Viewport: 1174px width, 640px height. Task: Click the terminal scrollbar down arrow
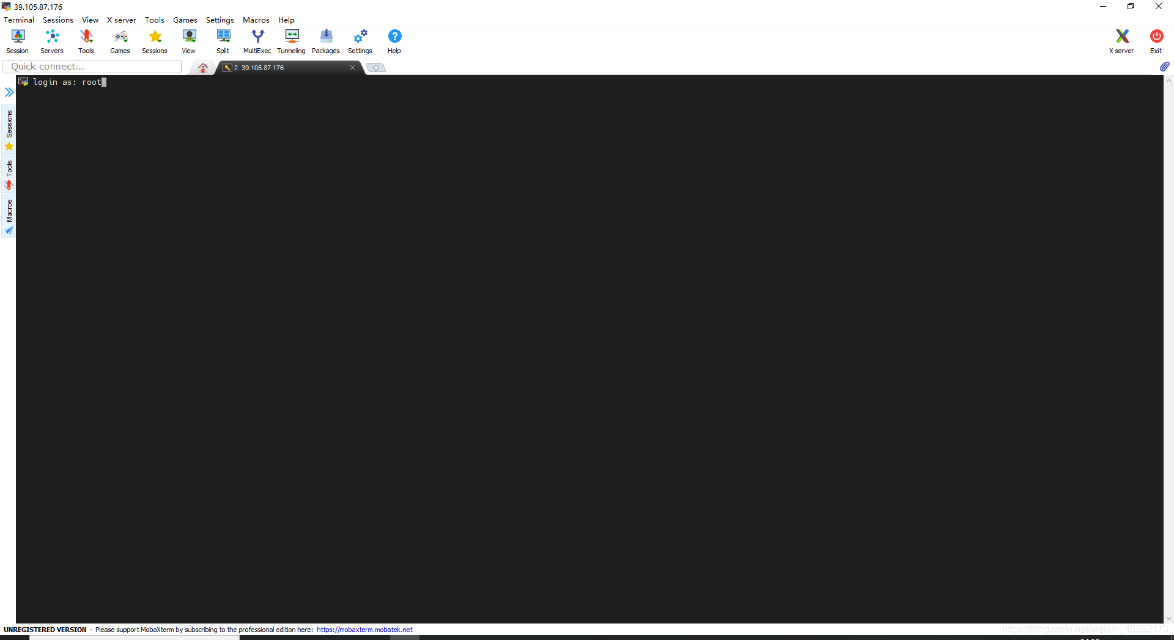(1168, 618)
